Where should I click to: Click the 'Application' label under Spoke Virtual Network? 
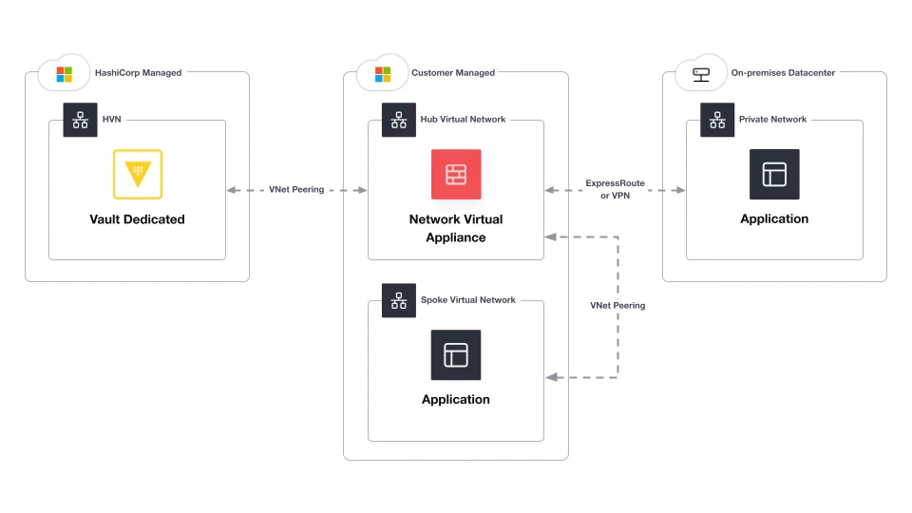(x=456, y=400)
